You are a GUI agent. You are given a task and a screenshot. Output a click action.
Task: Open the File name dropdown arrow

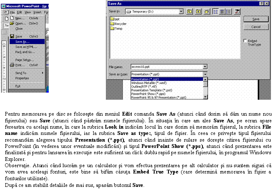pos(205,66)
